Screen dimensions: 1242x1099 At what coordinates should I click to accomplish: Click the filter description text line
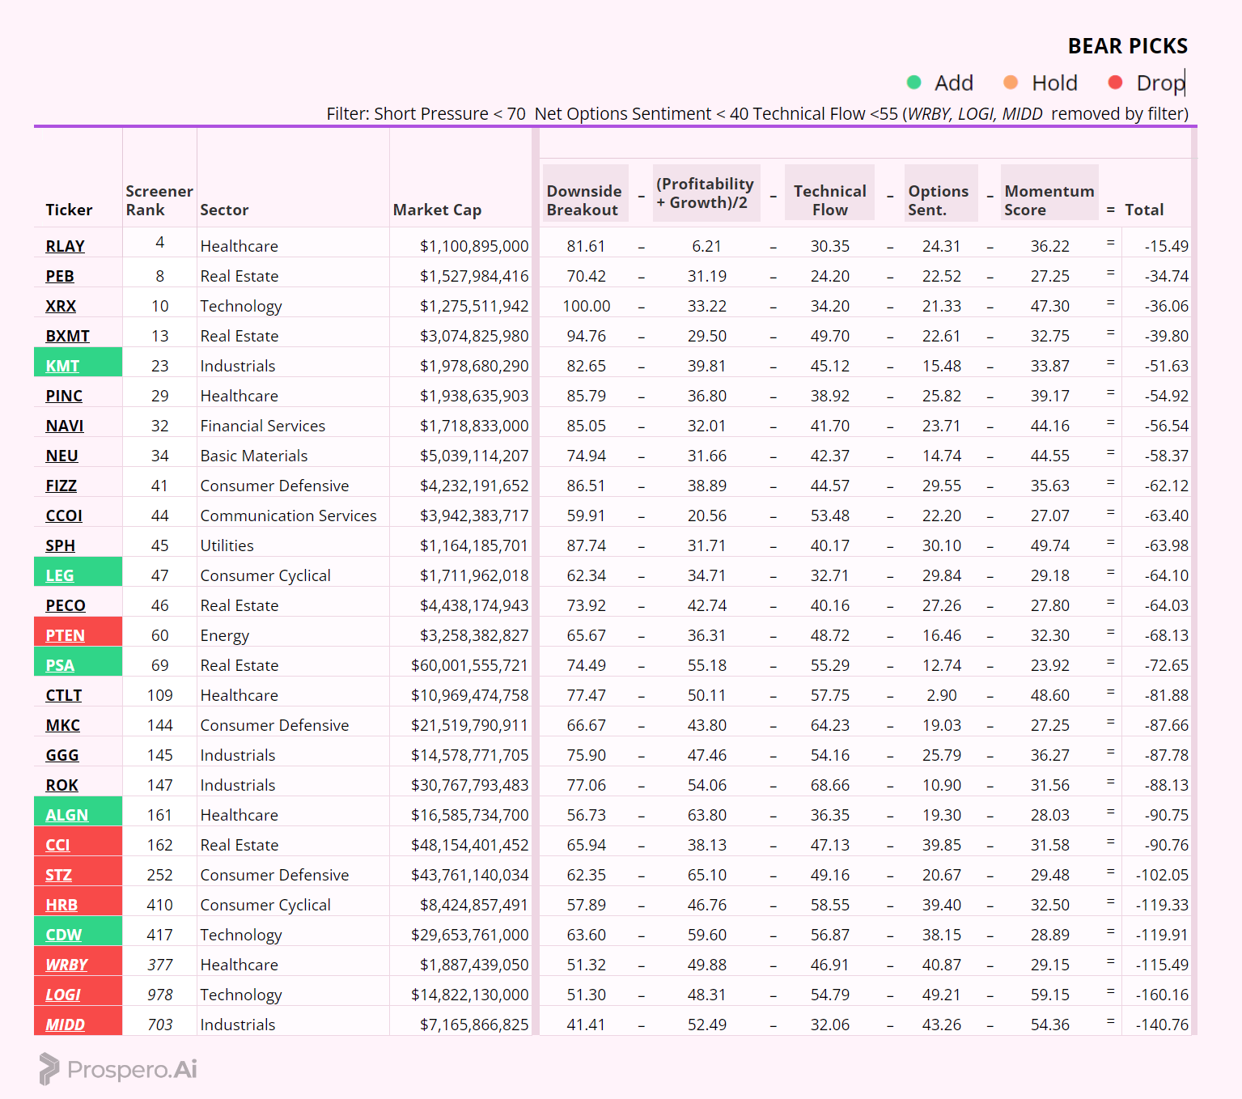click(757, 113)
